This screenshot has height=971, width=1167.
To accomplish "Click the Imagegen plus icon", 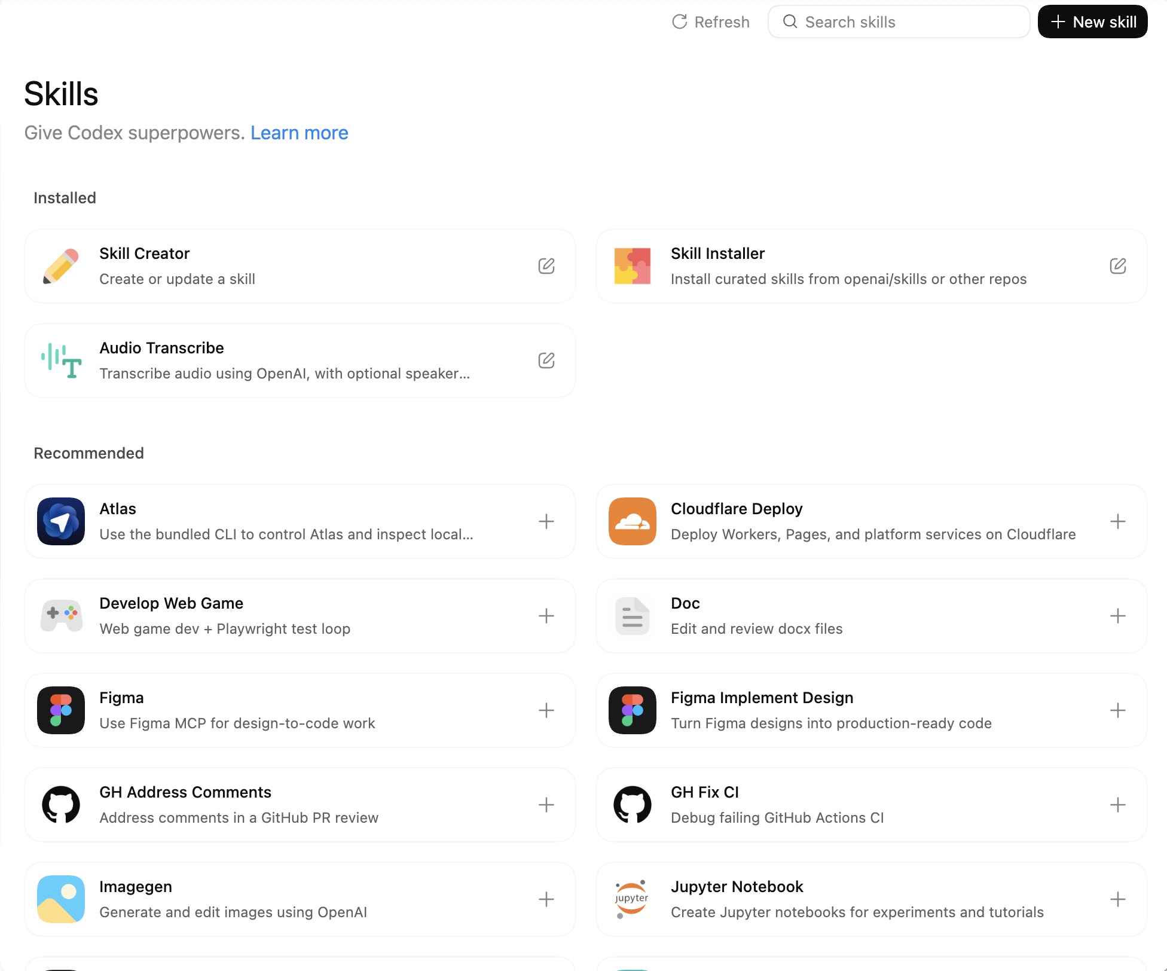I will point(546,899).
